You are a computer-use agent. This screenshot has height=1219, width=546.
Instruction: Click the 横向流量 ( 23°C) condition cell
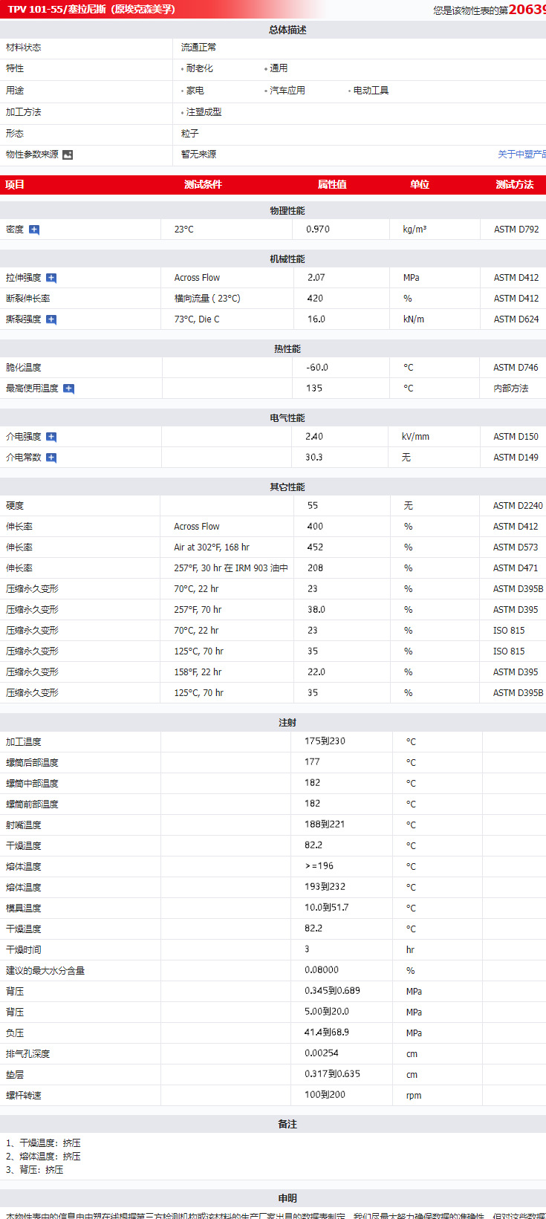(x=207, y=299)
